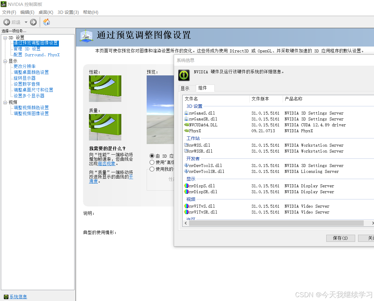
Task: Open 调整视频颜色设置 in tree
Action: [x=31, y=108]
